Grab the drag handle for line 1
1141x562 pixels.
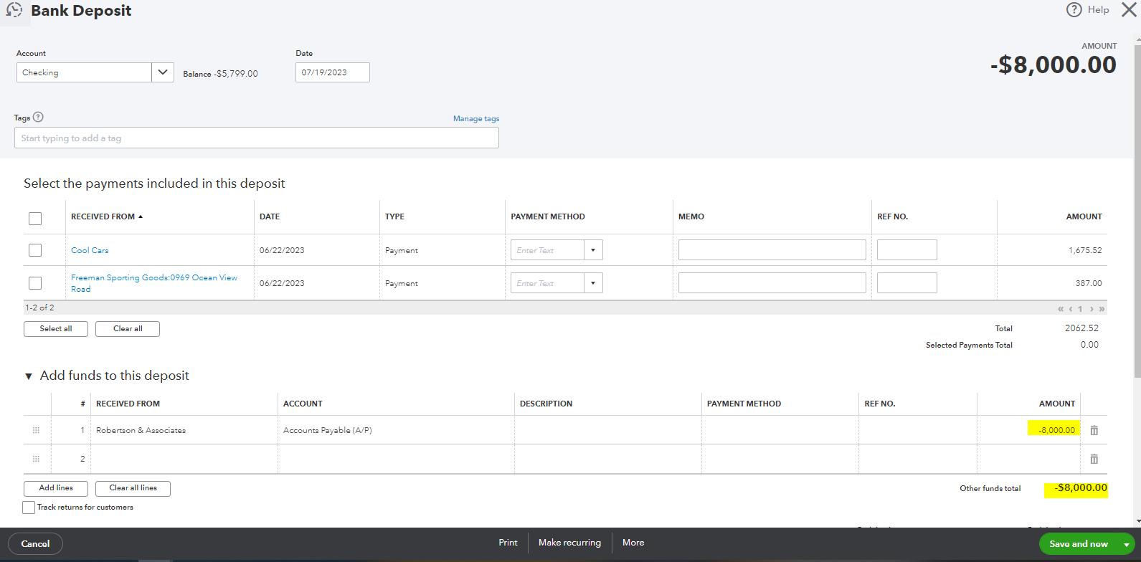36,430
